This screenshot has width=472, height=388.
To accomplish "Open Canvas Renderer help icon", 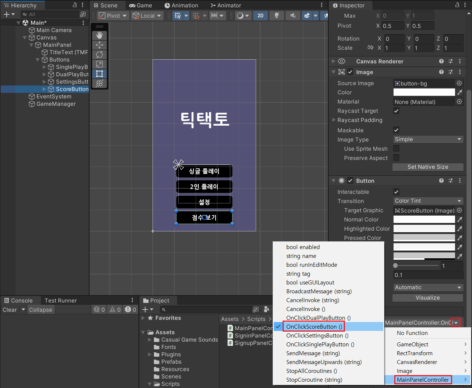I will 441,61.
